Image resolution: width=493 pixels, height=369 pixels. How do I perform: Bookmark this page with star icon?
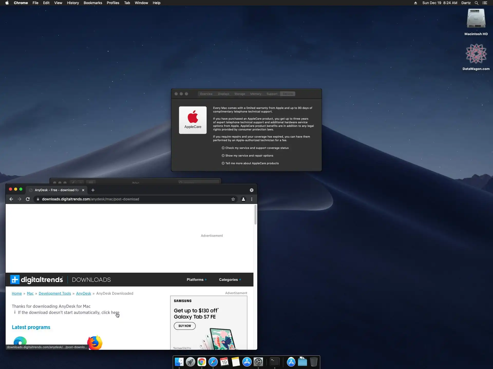click(233, 199)
